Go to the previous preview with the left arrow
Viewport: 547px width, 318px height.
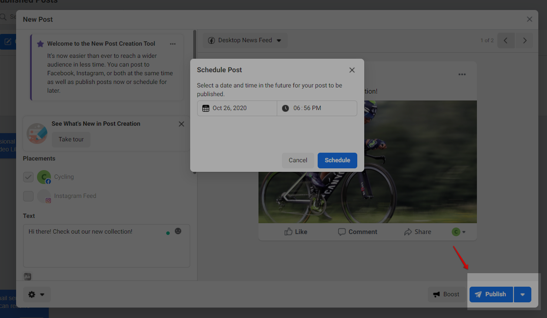tap(506, 40)
